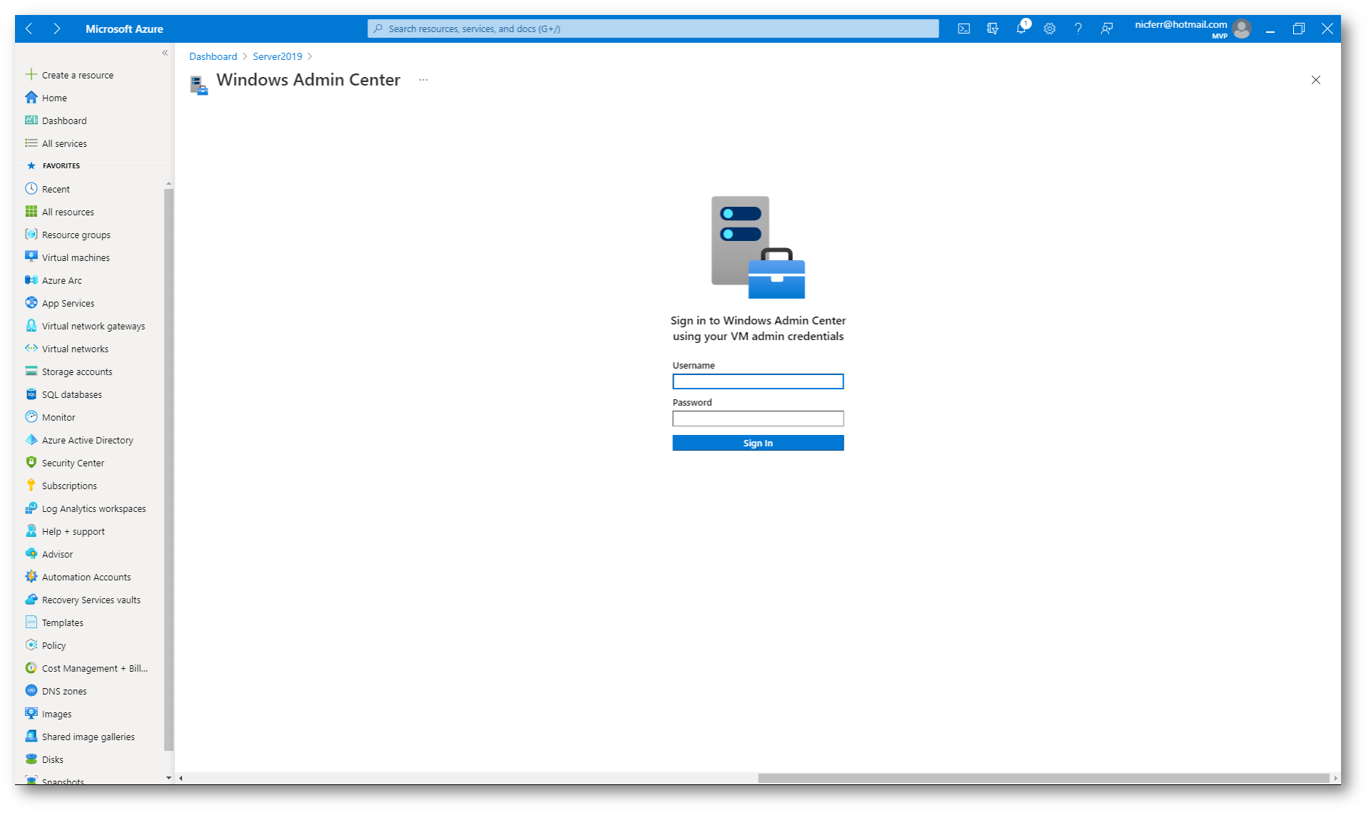Open the ellipsis menu beside Windows Admin Center

pyautogui.click(x=423, y=80)
